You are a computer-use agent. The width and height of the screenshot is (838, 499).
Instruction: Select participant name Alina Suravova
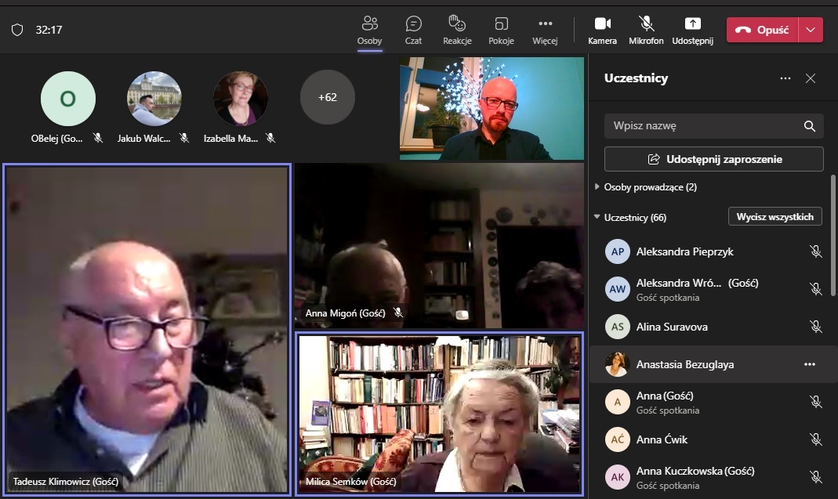click(x=672, y=327)
